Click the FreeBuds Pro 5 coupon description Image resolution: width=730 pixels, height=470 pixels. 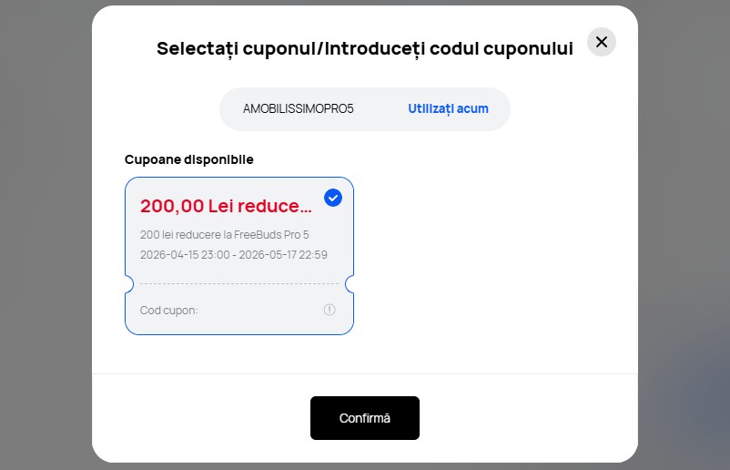coord(224,235)
